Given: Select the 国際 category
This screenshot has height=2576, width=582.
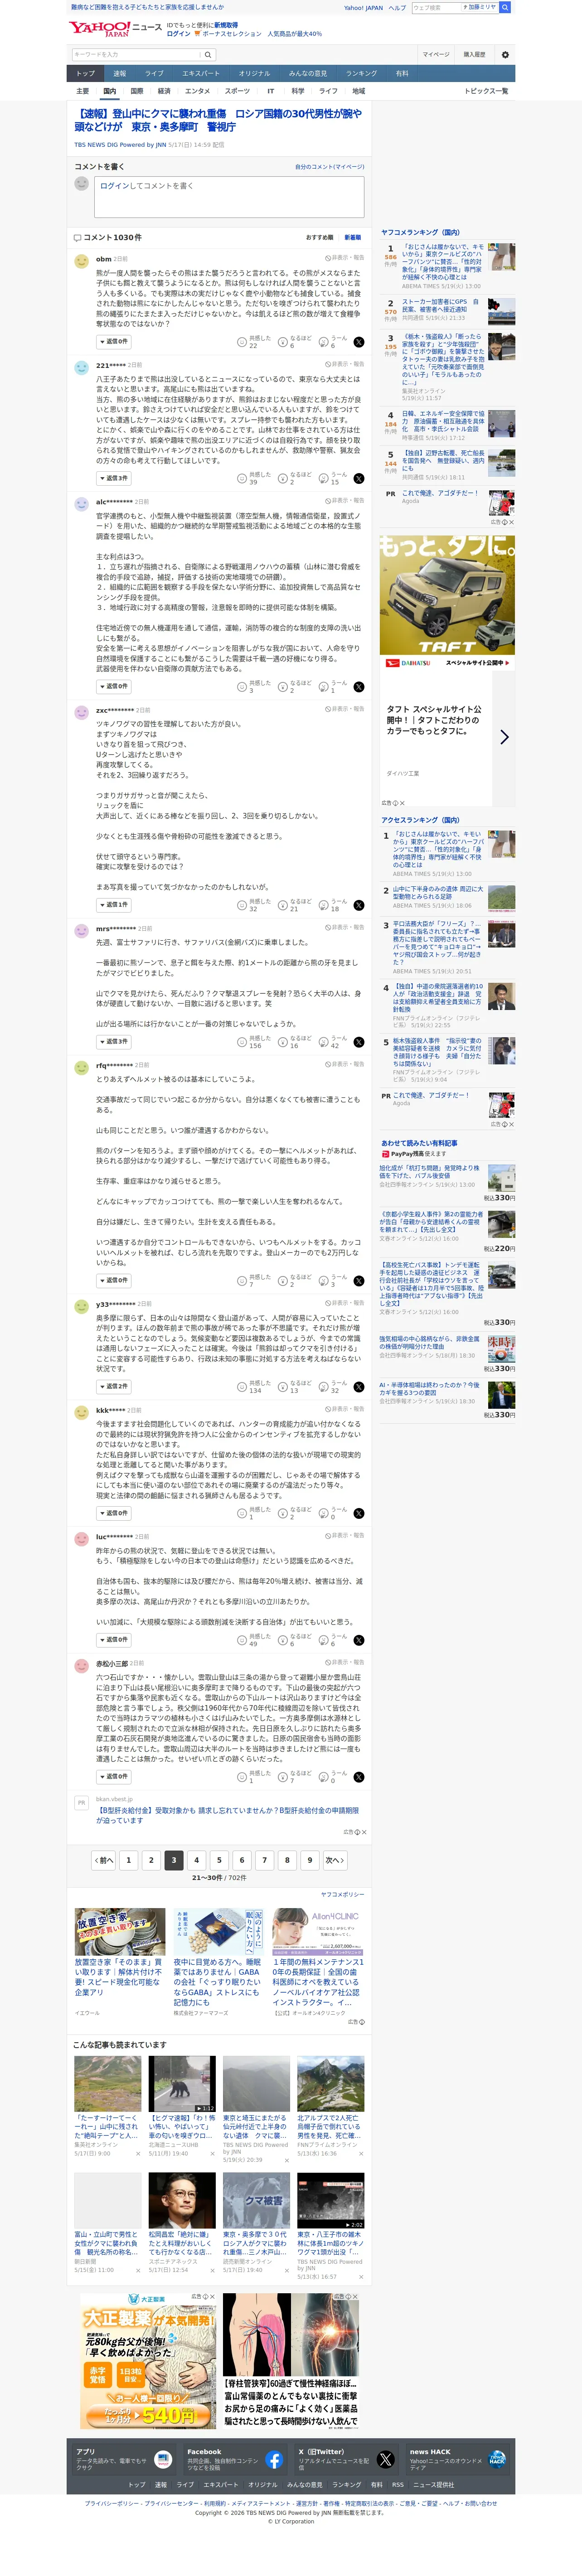Looking at the screenshot, I should [x=136, y=91].
